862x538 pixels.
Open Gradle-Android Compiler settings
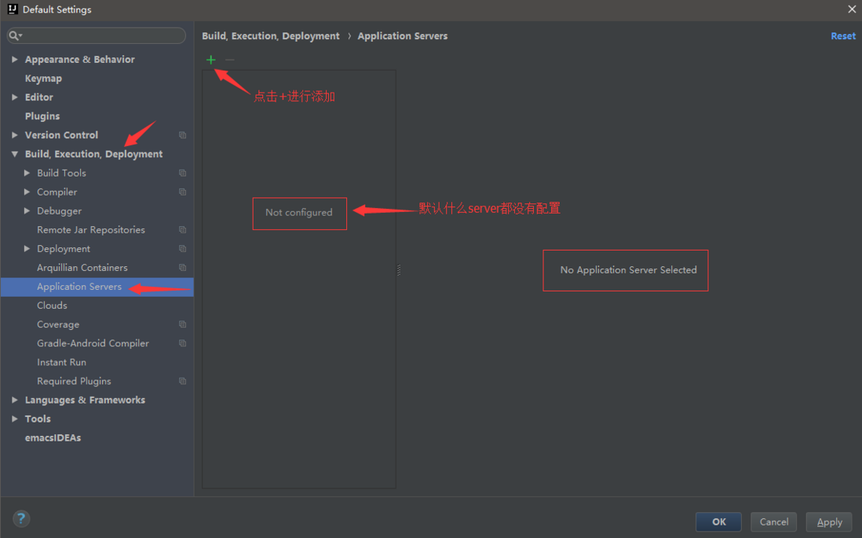pyautogui.click(x=93, y=343)
